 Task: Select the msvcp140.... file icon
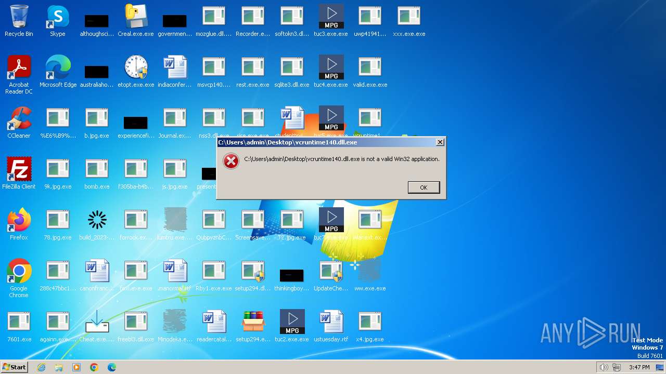point(214,72)
